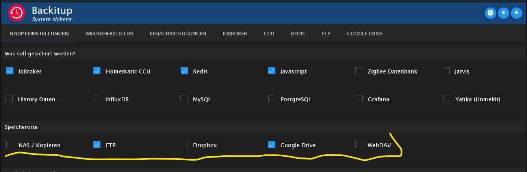Click the upload settings arrow icon
The height and width of the screenshot is (172, 527).
pos(503,13)
